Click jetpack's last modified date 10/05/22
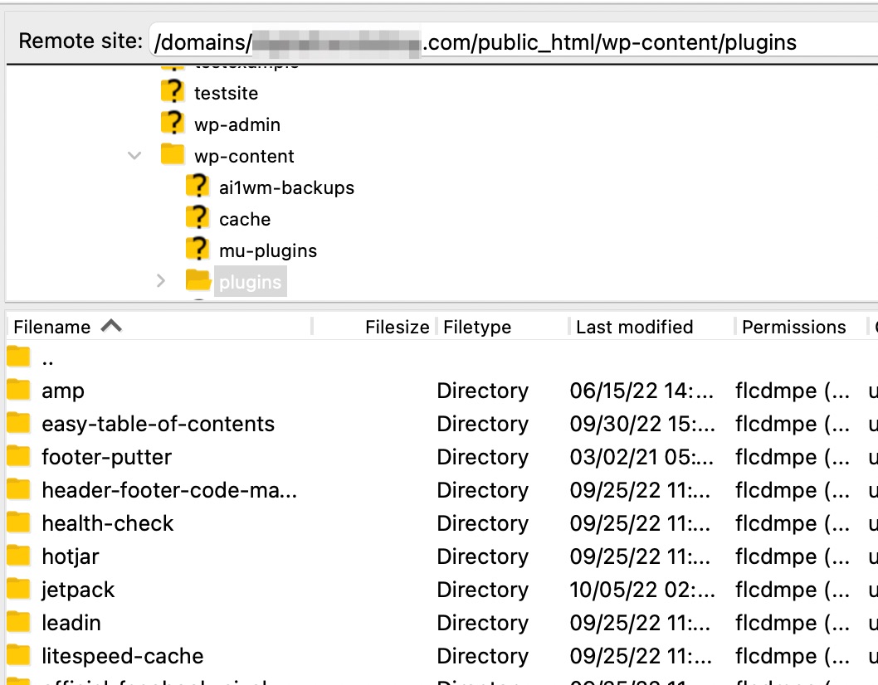Viewport: 878px width, 685px height. click(x=642, y=590)
